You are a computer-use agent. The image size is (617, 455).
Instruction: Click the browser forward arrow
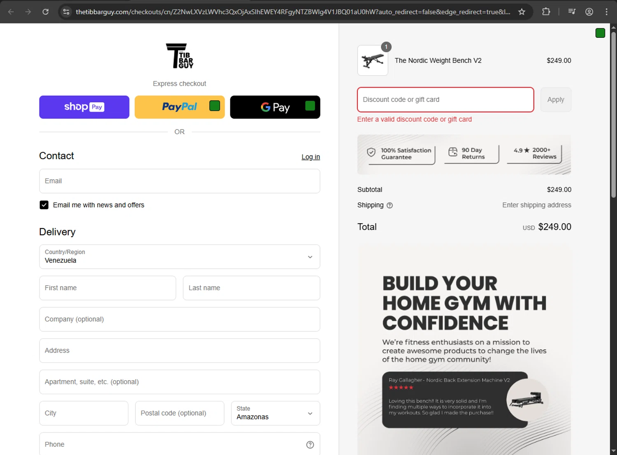pos(28,12)
